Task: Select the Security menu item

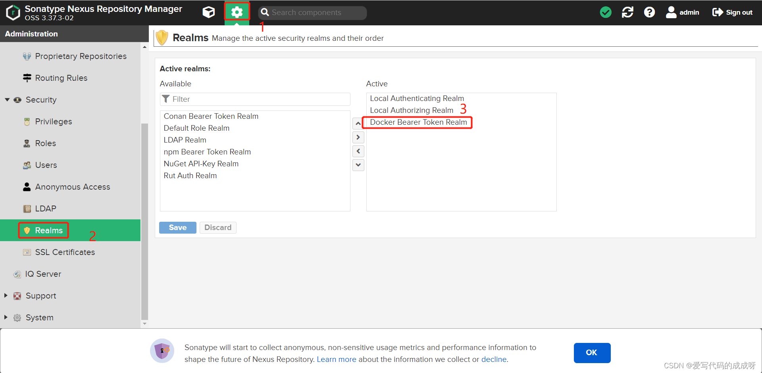Action: pyautogui.click(x=41, y=100)
